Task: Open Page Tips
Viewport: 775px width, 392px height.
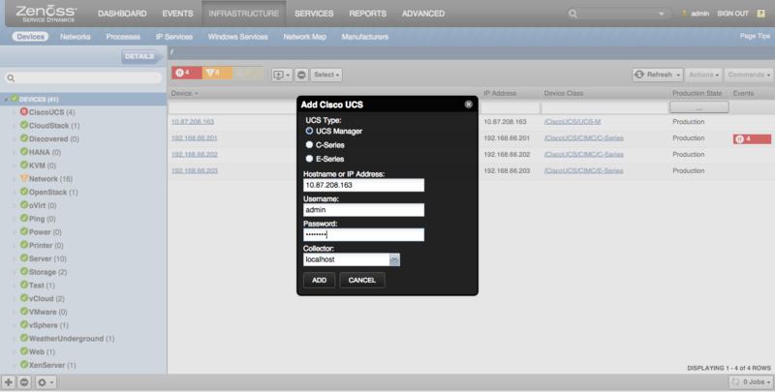Action: pyautogui.click(x=755, y=36)
